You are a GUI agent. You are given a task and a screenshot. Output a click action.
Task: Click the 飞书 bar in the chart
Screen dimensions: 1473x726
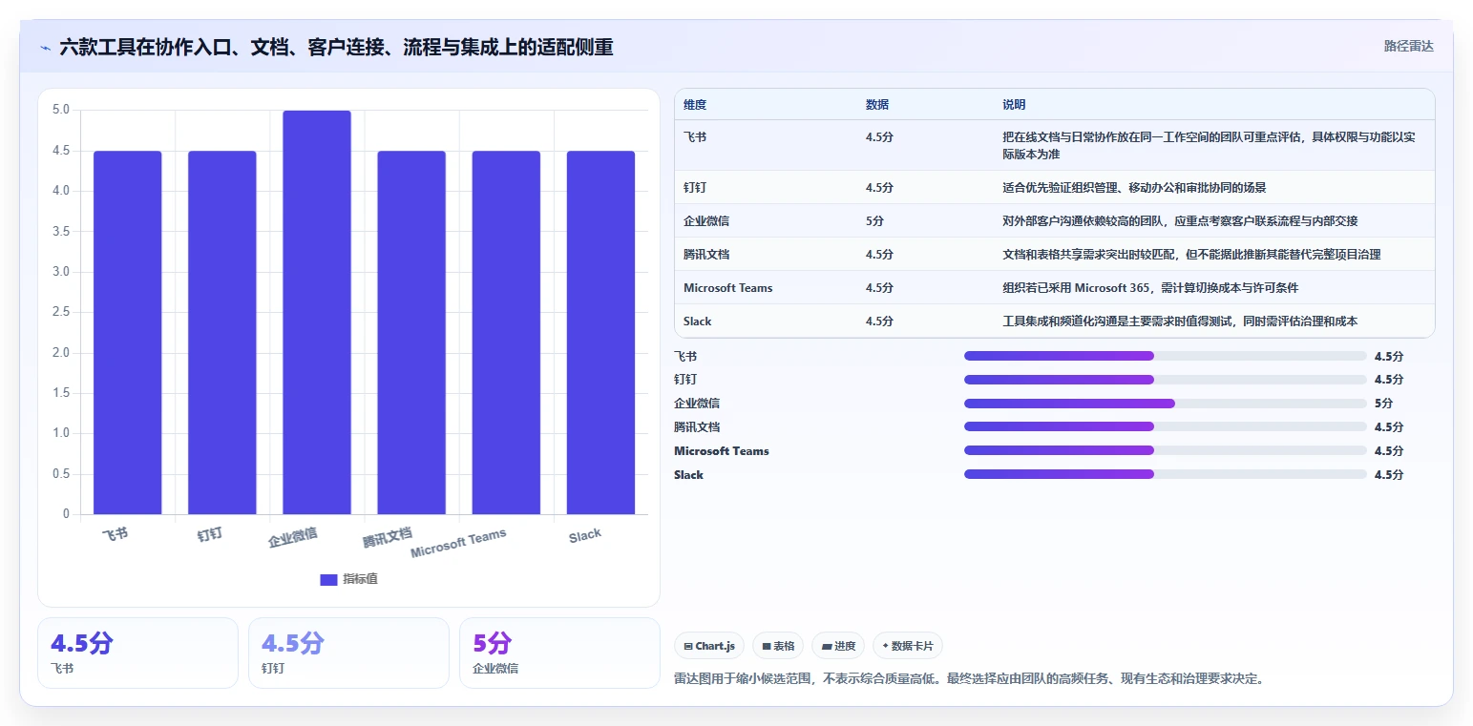coord(127,332)
